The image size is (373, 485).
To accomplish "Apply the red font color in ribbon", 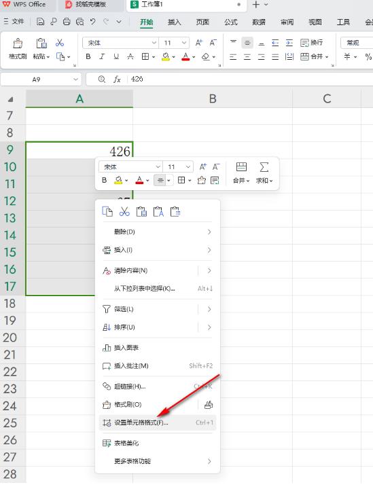I will (185, 56).
